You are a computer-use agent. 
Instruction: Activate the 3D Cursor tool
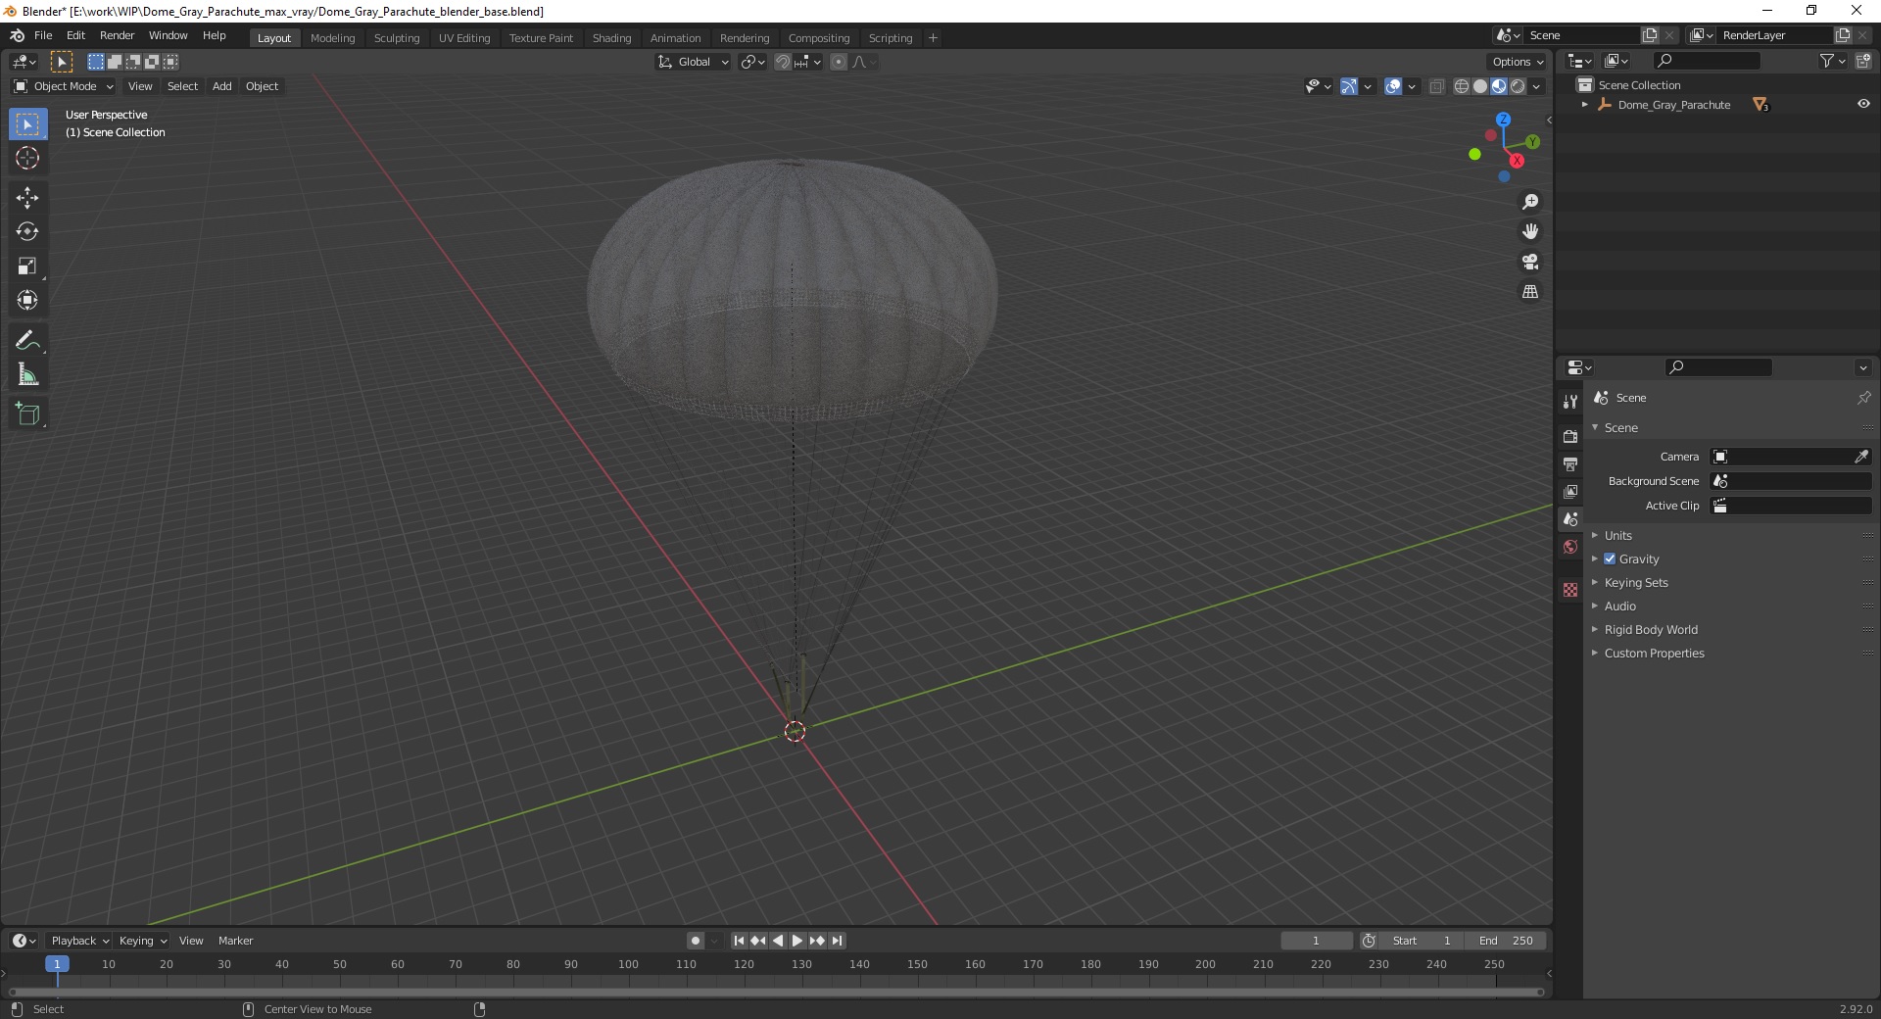[x=27, y=158]
